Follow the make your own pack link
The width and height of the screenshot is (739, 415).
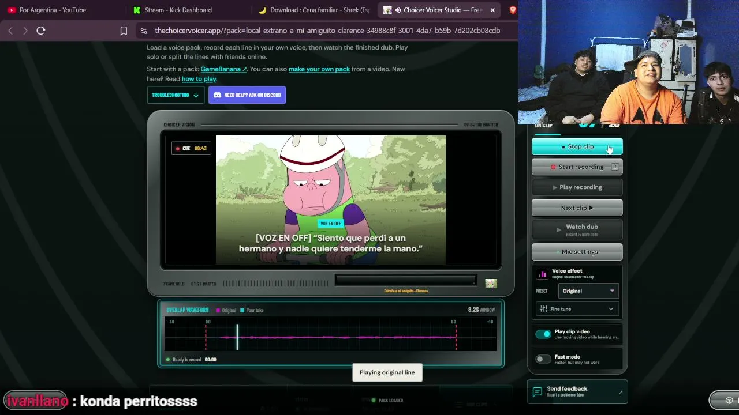coord(319,69)
